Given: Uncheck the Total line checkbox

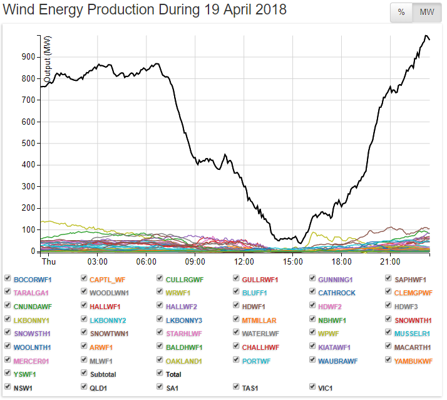Looking at the screenshot, I should [160, 374].
